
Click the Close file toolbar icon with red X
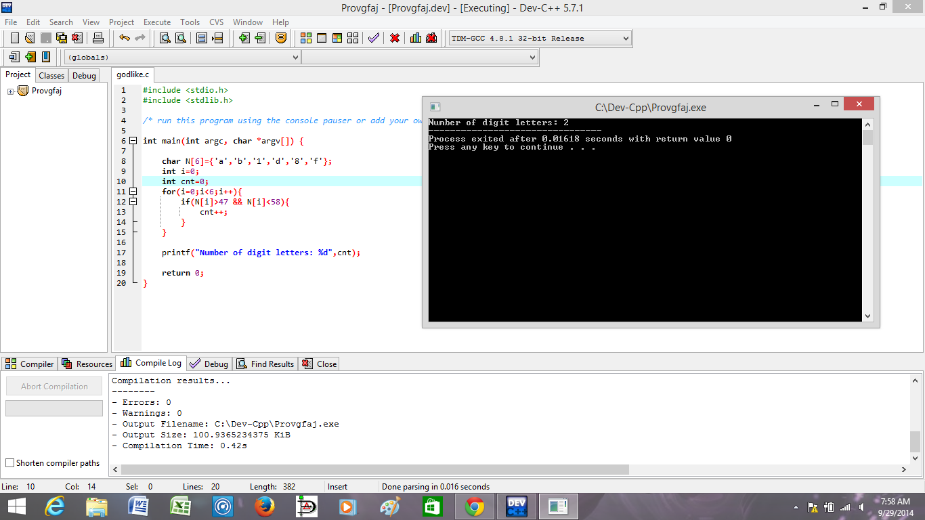tap(77, 38)
